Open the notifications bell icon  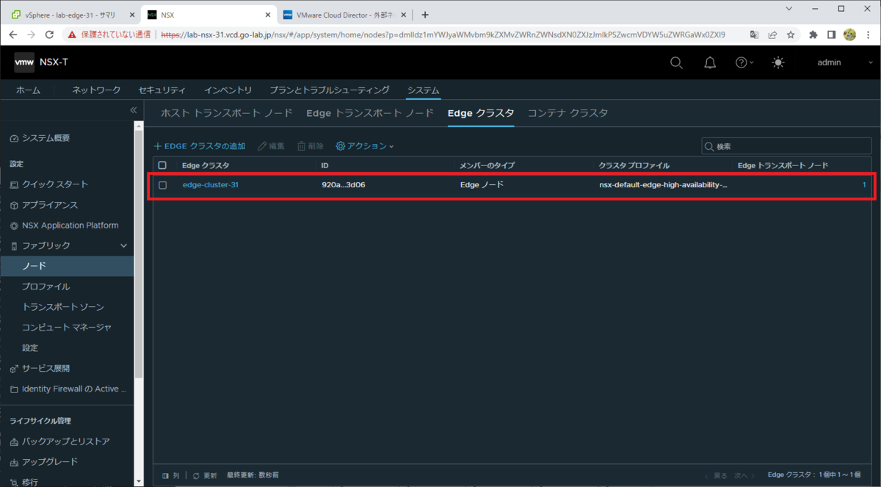710,62
